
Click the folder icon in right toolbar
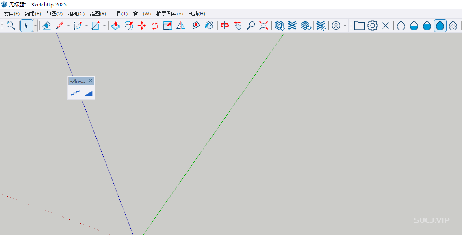tap(359, 26)
